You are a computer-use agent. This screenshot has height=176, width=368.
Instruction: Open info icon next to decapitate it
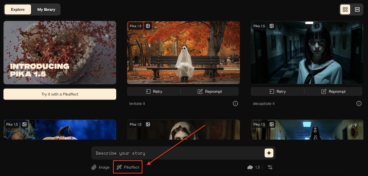[359, 103]
